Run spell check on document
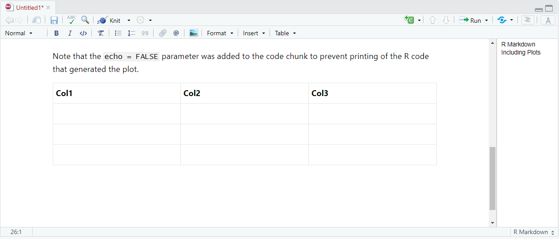This screenshot has width=559, height=239. [72, 20]
